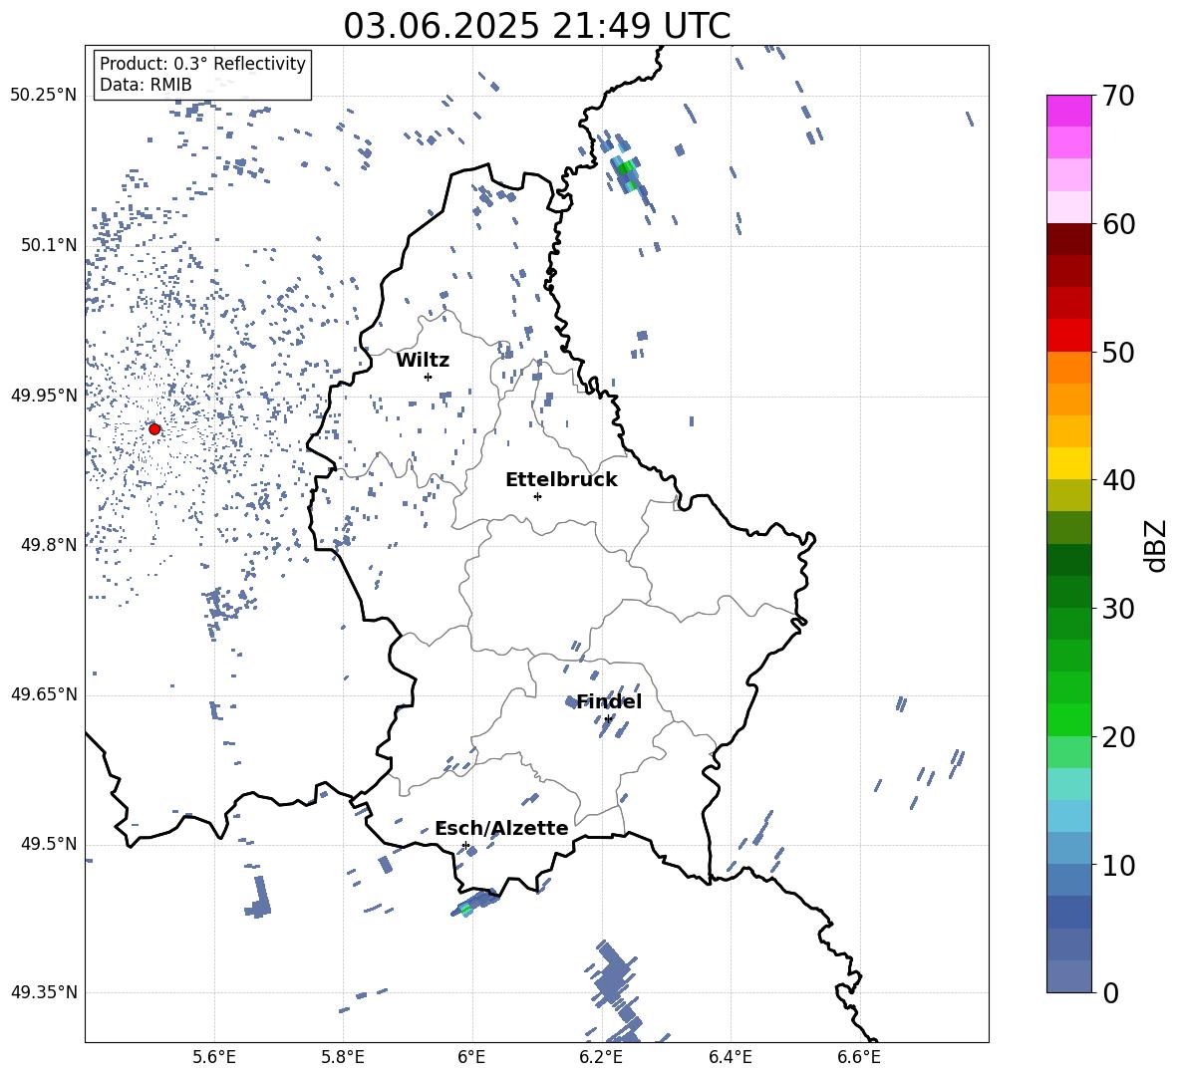Click colorbar tick label 50
The width and height of the screenshot is (1180, 1077).
click(x=1118, y=352)
